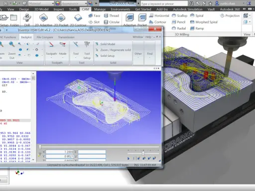Pause the backplot simulation
255x191 pixels.
tap(133, 159)
